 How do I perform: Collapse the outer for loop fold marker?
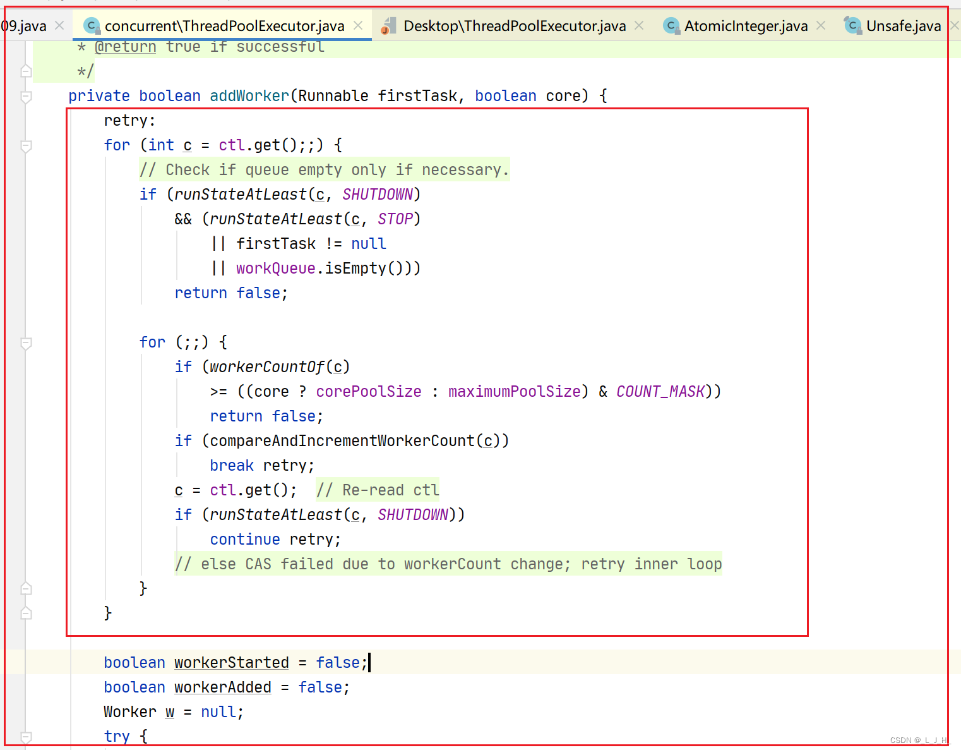point(26,146)
